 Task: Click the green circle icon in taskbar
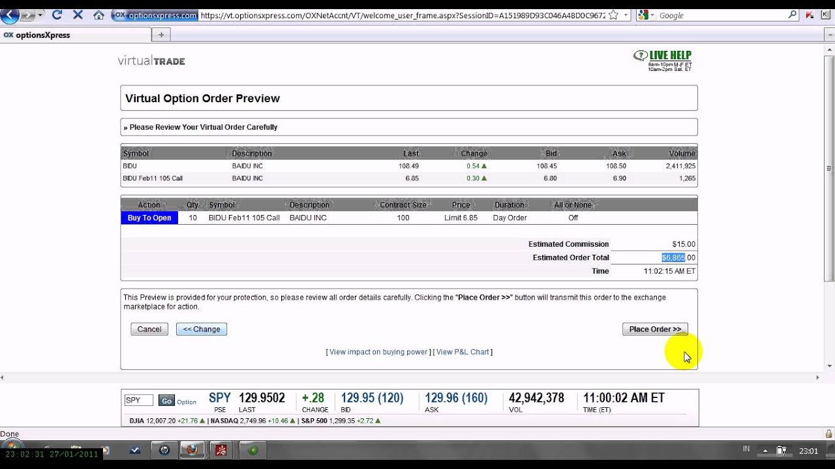(x=253, y=449)
